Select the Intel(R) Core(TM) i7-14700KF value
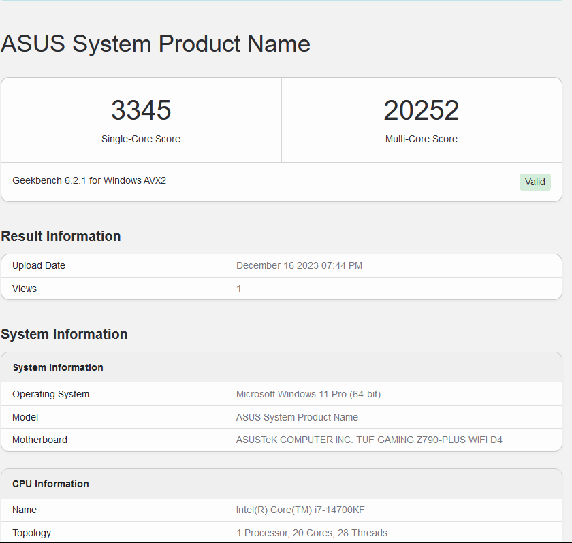The height and width of the screenshot is (543, 572). click(x=300, y=510)
